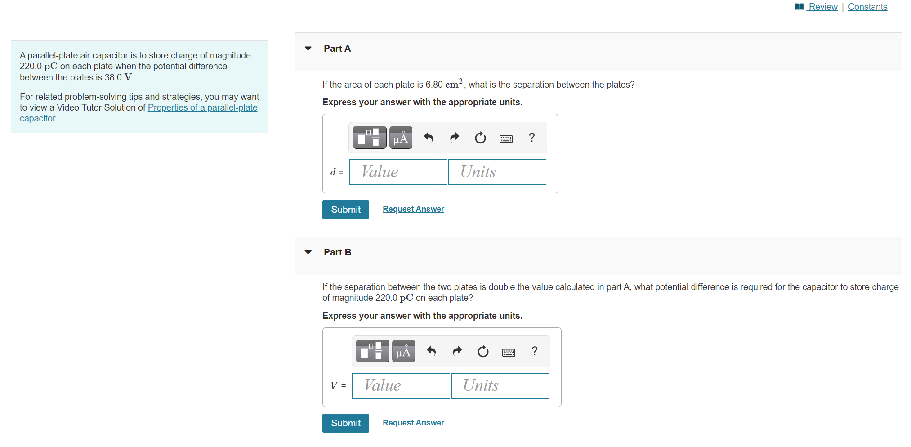Open Properties of a parallel-plate capacitor link

tap(202, 107)
